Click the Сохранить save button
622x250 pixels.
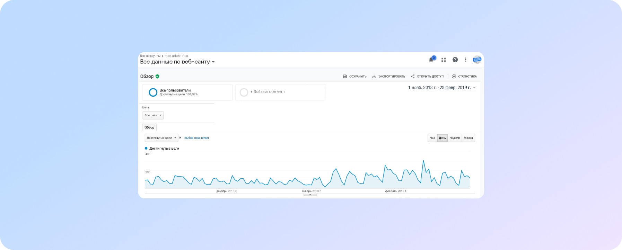pos(355,77)
